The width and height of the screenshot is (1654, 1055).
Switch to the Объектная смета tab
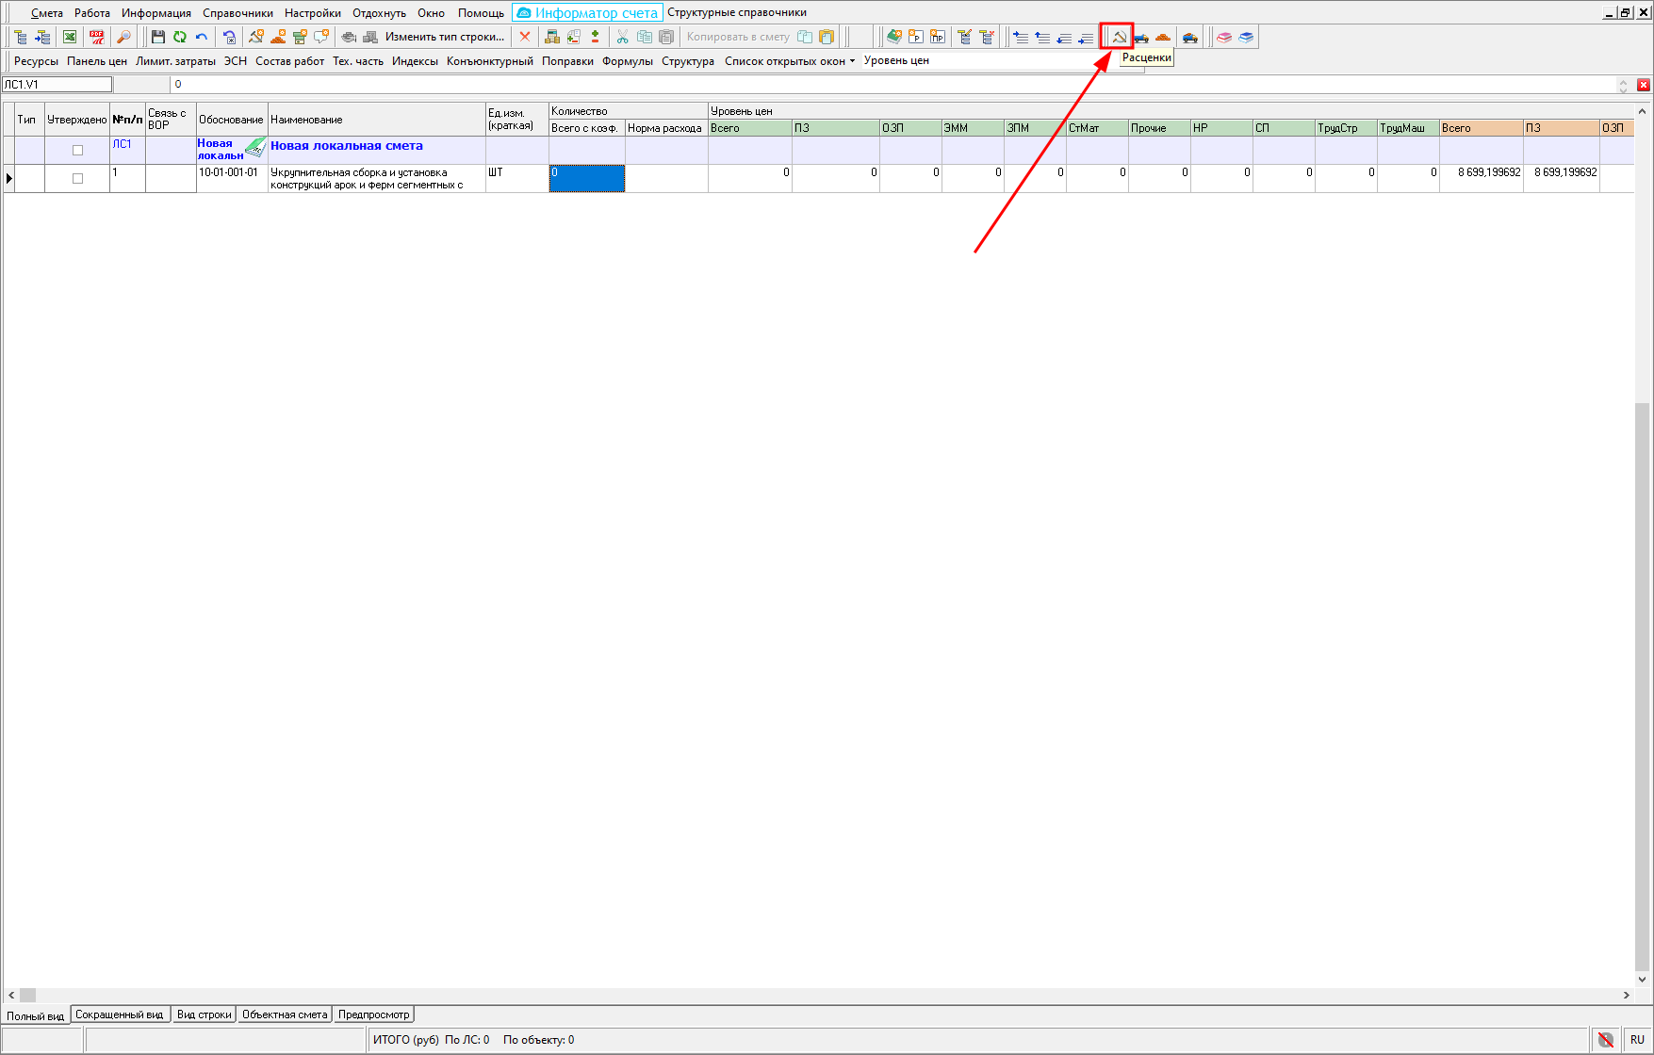[x=285, y=1014]
